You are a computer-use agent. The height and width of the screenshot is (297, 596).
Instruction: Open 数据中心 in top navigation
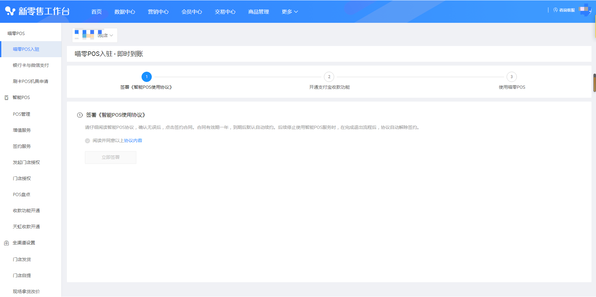pos(125,12)
